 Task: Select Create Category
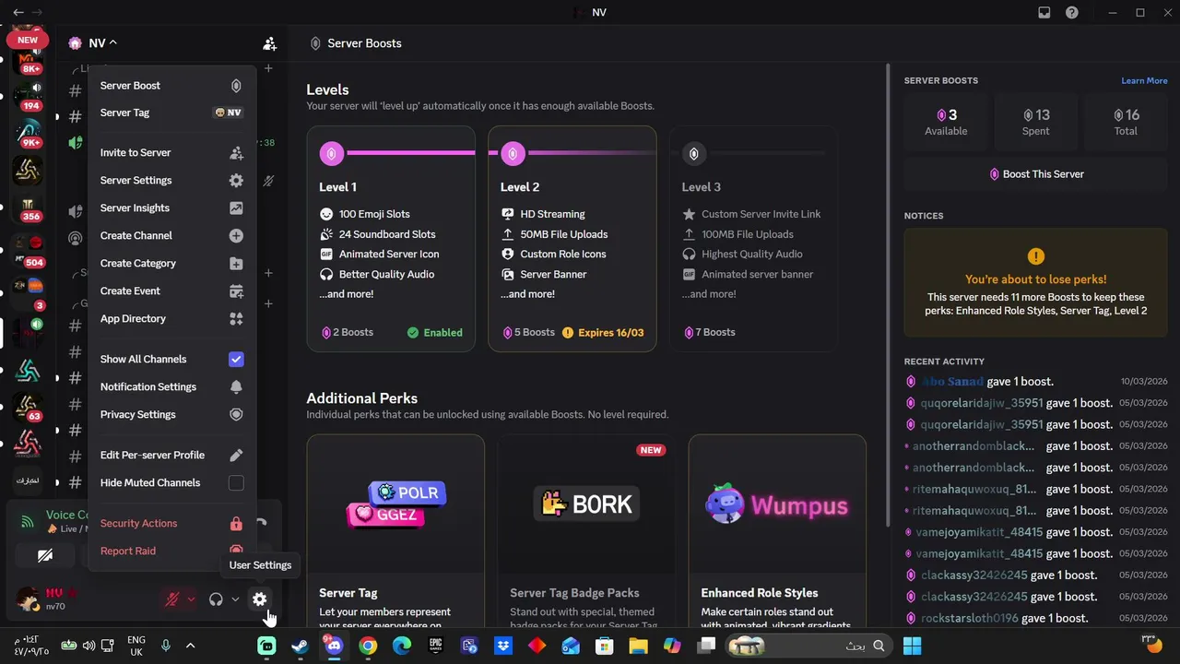(x=171, y=264)
